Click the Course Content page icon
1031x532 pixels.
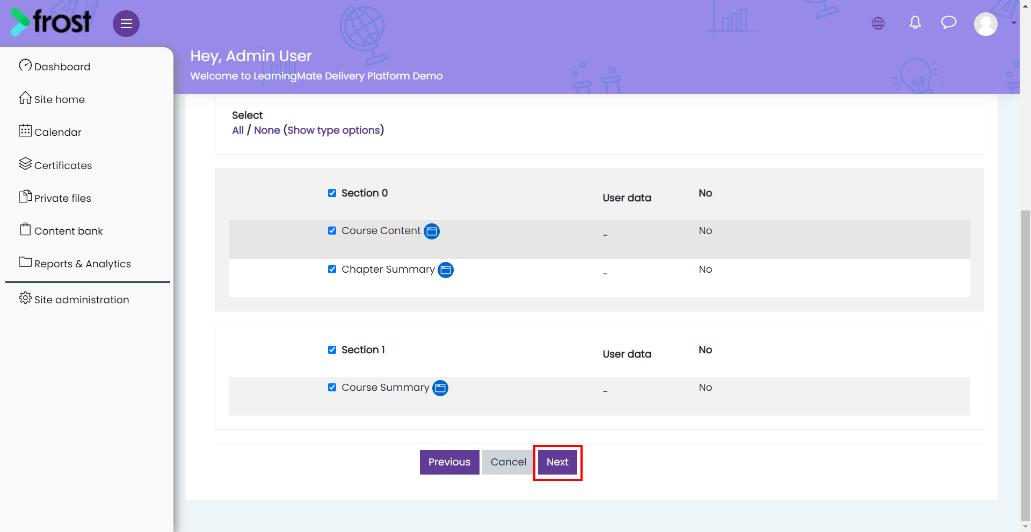432,231
